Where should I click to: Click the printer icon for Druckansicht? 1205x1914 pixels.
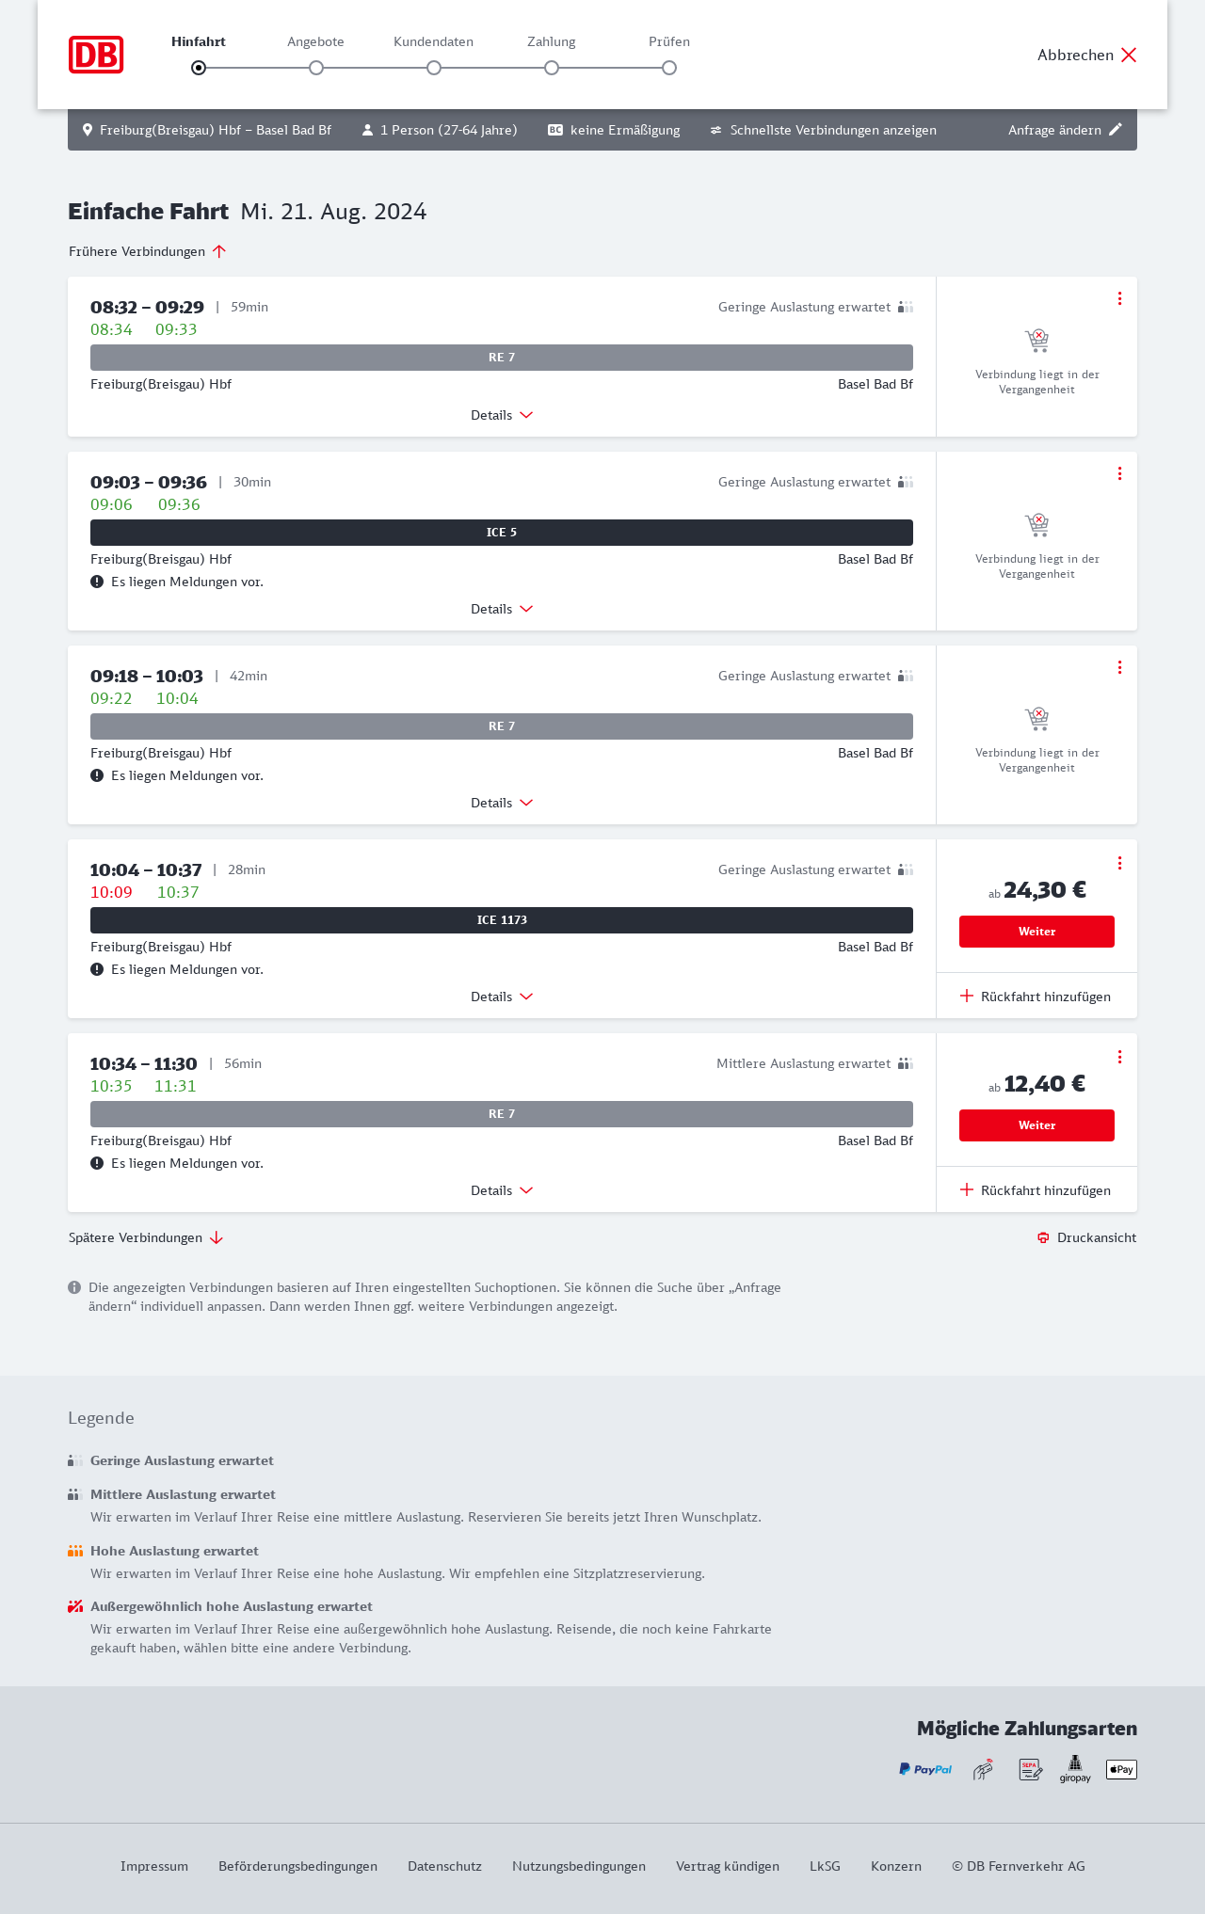pyautogui.click(x=1043, y=1237)
